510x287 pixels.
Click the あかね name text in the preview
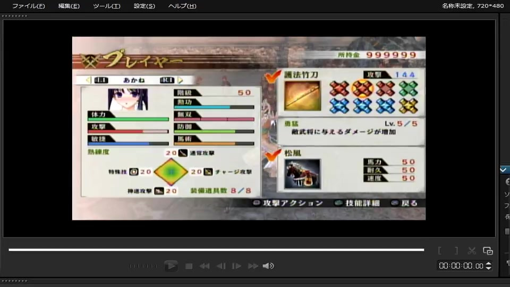pos(134,80)
